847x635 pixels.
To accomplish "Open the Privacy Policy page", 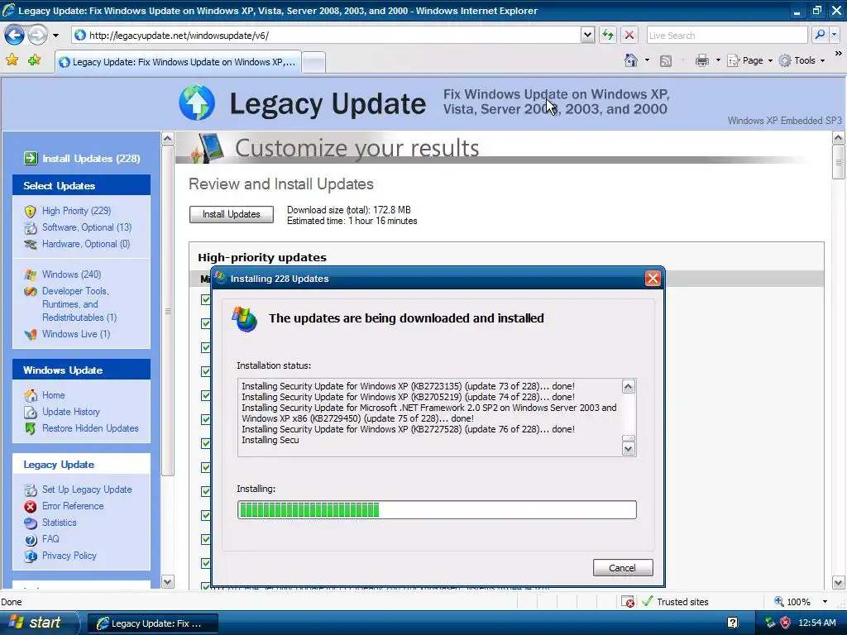I will point(69,556).
